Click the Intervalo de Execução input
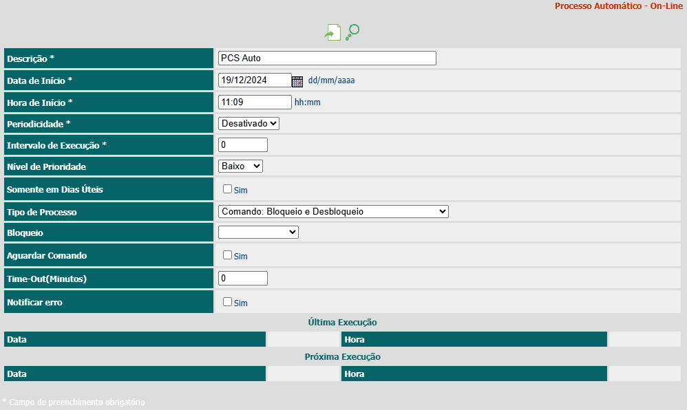The image size is (687, 410). tap(243, 145)
